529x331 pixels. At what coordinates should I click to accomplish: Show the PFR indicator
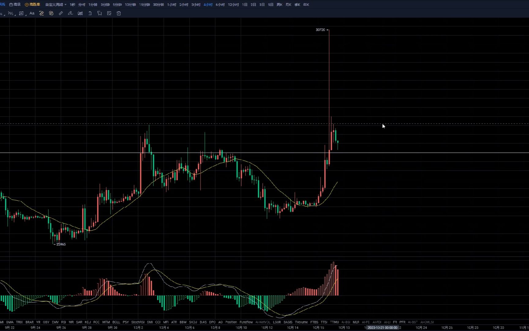pyautogui.click(x=402, y=322)
